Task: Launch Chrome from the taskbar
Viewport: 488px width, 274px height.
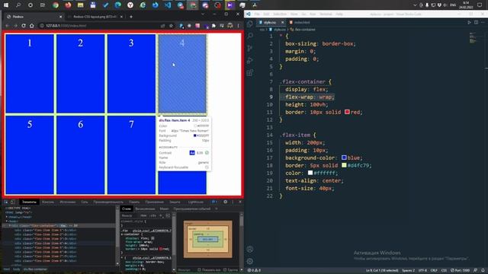Action: [56, 5]
